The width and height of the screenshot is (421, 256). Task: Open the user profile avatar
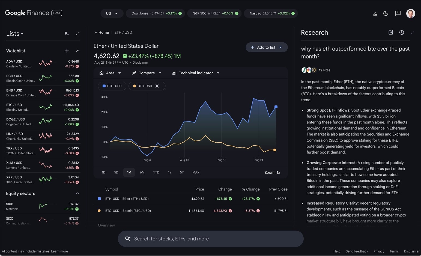point(411,13)
